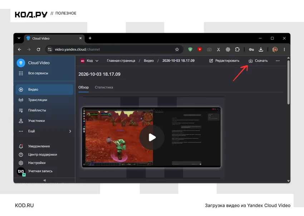The image size is (304, 216).
Task: Click the browser profile avatar
Action: click(x=275, y=50)
